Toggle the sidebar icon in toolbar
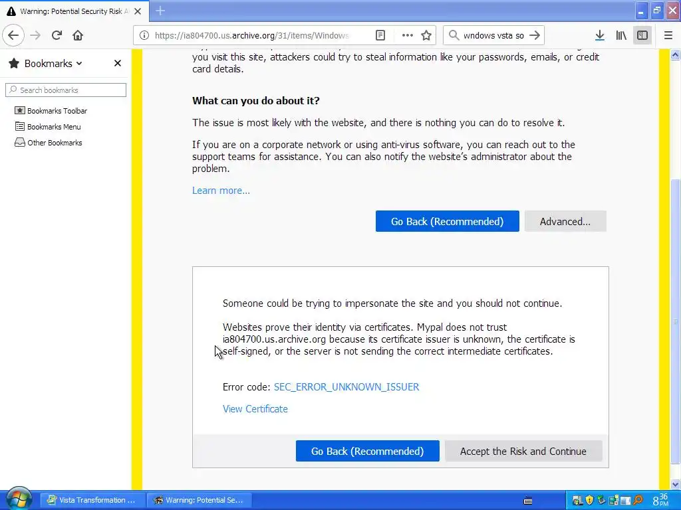Screen dimensions: 681x510 (642, 35)
